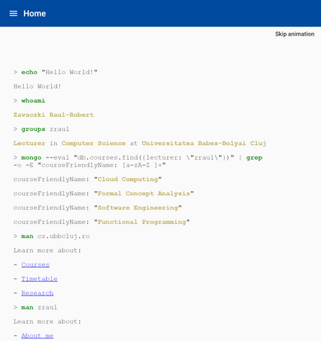This screenshot has width=321, height=341.
Task: Click the echo command text
Action: 30,72
